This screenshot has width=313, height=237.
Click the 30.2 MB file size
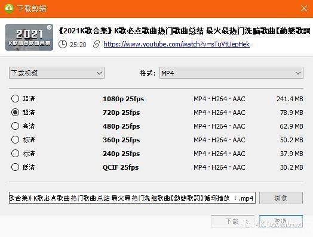click(291, 167)
